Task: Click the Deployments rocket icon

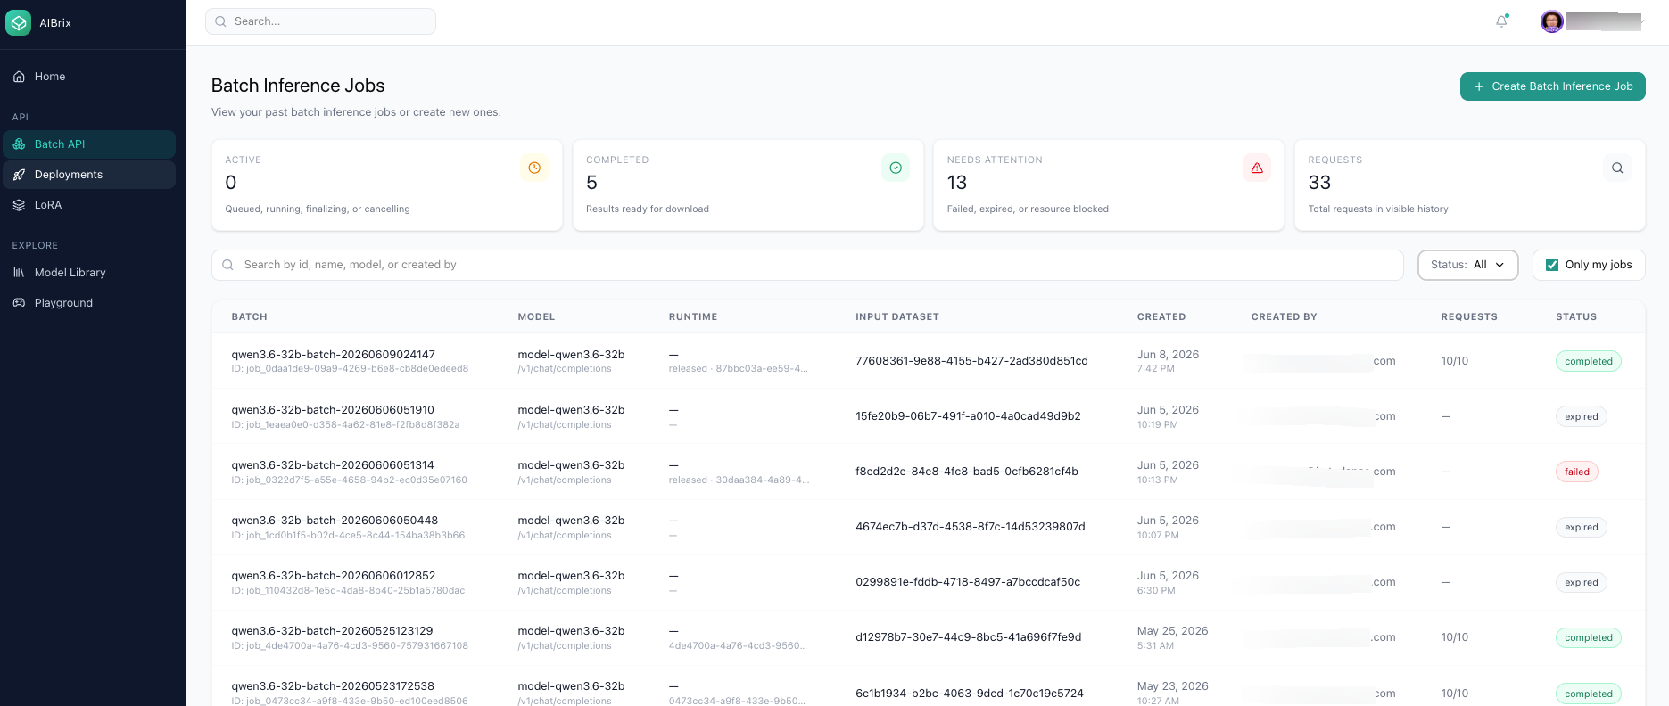Action: point(19,175)
